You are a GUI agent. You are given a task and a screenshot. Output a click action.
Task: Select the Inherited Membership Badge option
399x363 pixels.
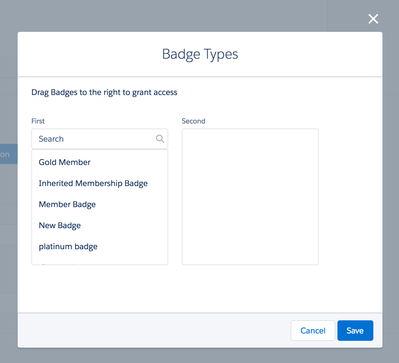[x=93, y=183]
